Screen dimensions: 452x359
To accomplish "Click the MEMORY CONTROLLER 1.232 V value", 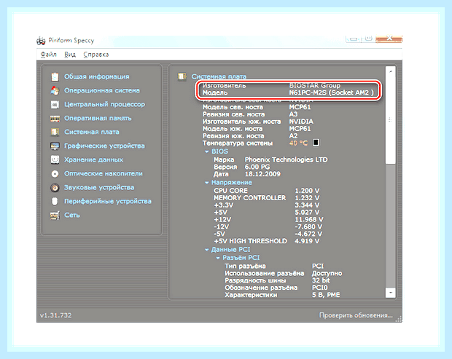I will click(x=307, y=198).
